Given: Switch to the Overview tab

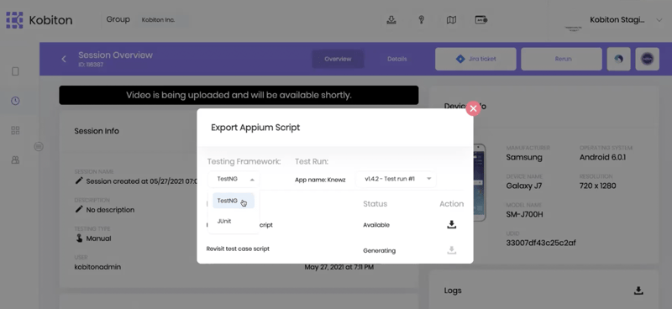Looking at the screenshot, I should coord(338,59).
